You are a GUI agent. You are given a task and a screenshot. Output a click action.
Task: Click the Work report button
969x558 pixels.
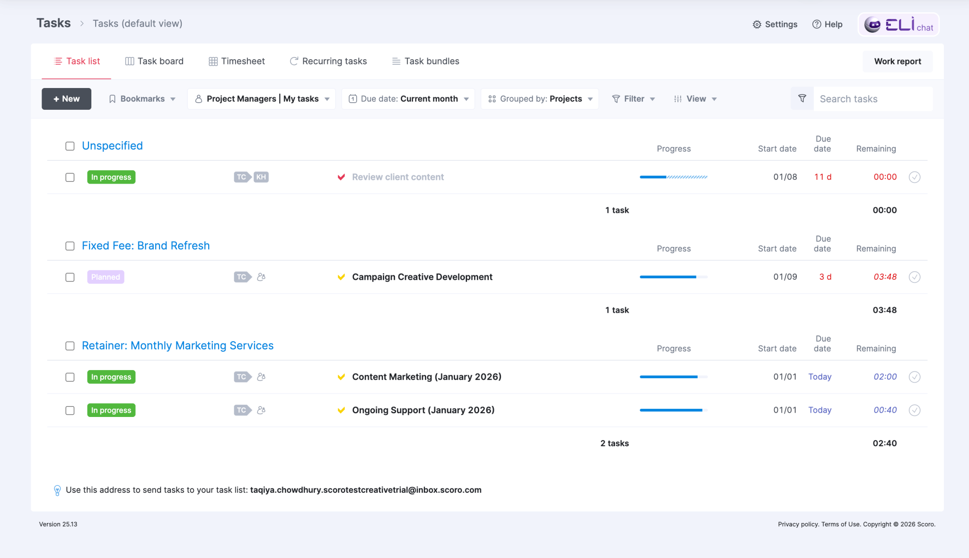click(x=897, y=61)
